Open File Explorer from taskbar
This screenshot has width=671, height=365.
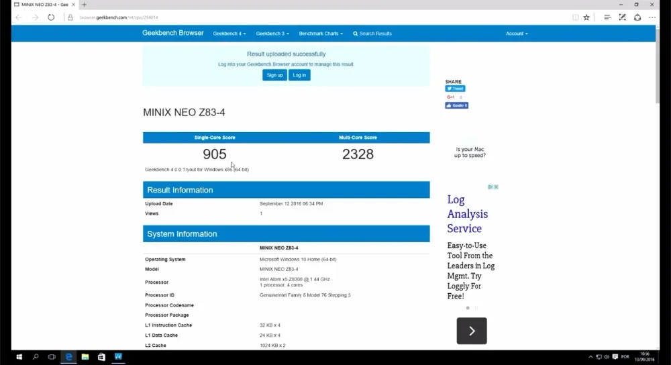85,357
